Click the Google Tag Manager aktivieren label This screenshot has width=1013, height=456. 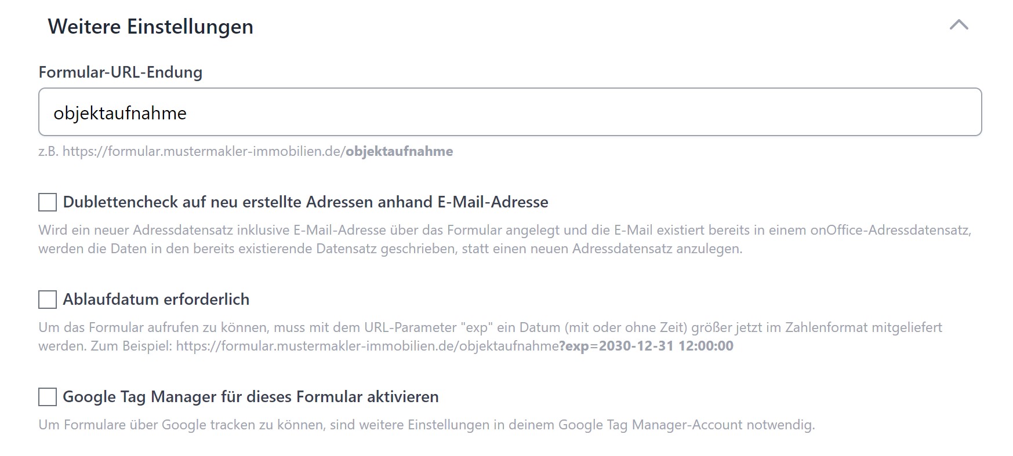click(250, 397)
